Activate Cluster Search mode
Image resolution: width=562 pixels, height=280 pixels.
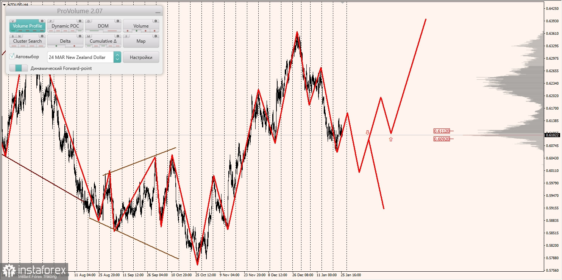[x=27, y=41]
